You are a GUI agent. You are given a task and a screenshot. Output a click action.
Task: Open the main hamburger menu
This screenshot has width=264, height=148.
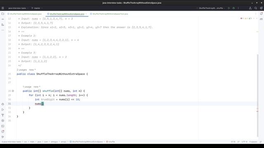tap(3, 8)
